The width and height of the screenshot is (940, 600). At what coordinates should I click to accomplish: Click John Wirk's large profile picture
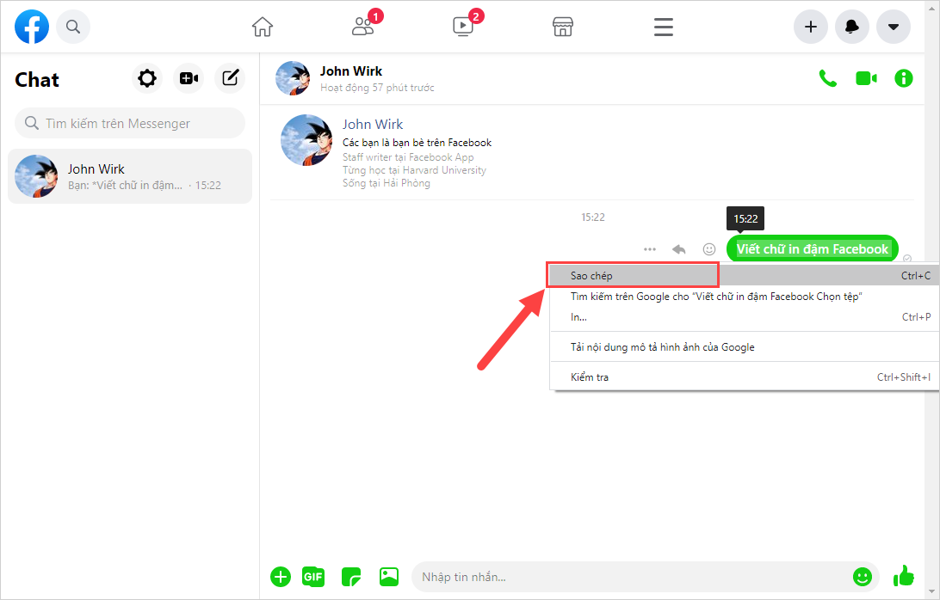[x=306, y=140]
